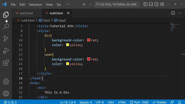This screenshot has height=104, width=185.
Task: Click the closing style tag on line 17
Action: [x=44, y=73]
